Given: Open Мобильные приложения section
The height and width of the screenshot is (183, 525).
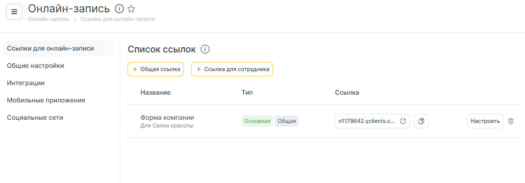Looking at the screenshot, I should [46, 100].
